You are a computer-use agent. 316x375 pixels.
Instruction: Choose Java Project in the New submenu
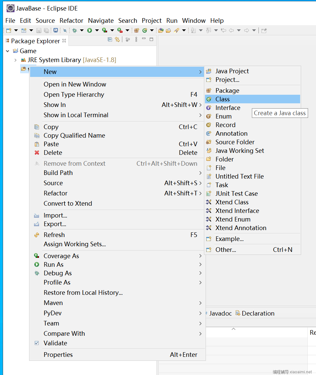(x=253, y=71)
